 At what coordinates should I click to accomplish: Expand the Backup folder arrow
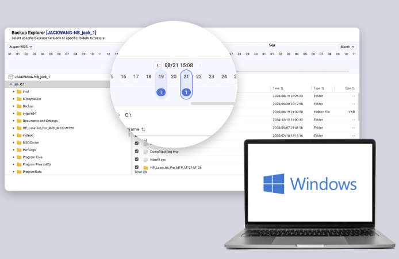pos(14,106)
